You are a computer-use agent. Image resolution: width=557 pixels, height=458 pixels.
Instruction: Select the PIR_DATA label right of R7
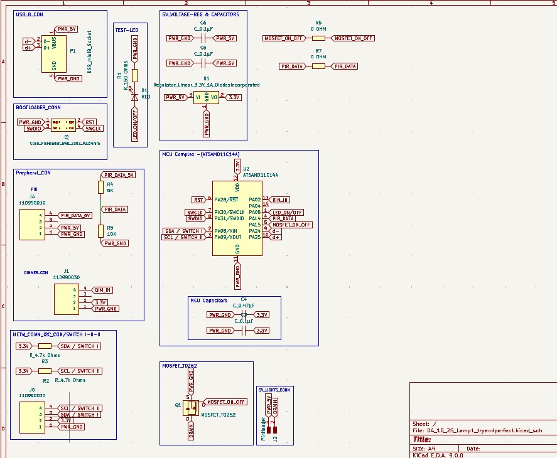344,66
